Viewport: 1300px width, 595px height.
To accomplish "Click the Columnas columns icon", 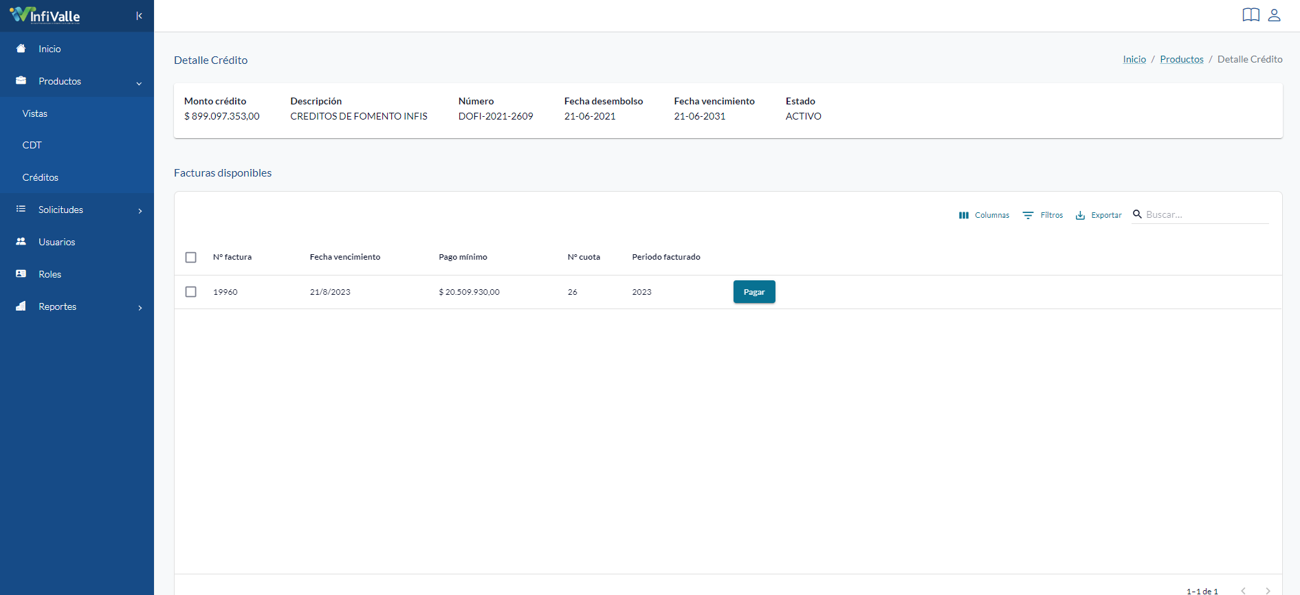I will [x=964, y=215].
